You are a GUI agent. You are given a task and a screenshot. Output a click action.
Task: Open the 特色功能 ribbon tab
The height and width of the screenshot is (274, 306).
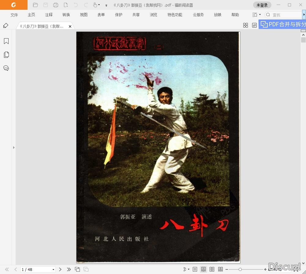click(x=175, y=15)
